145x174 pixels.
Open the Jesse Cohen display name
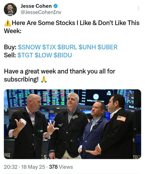pos(36,6)
